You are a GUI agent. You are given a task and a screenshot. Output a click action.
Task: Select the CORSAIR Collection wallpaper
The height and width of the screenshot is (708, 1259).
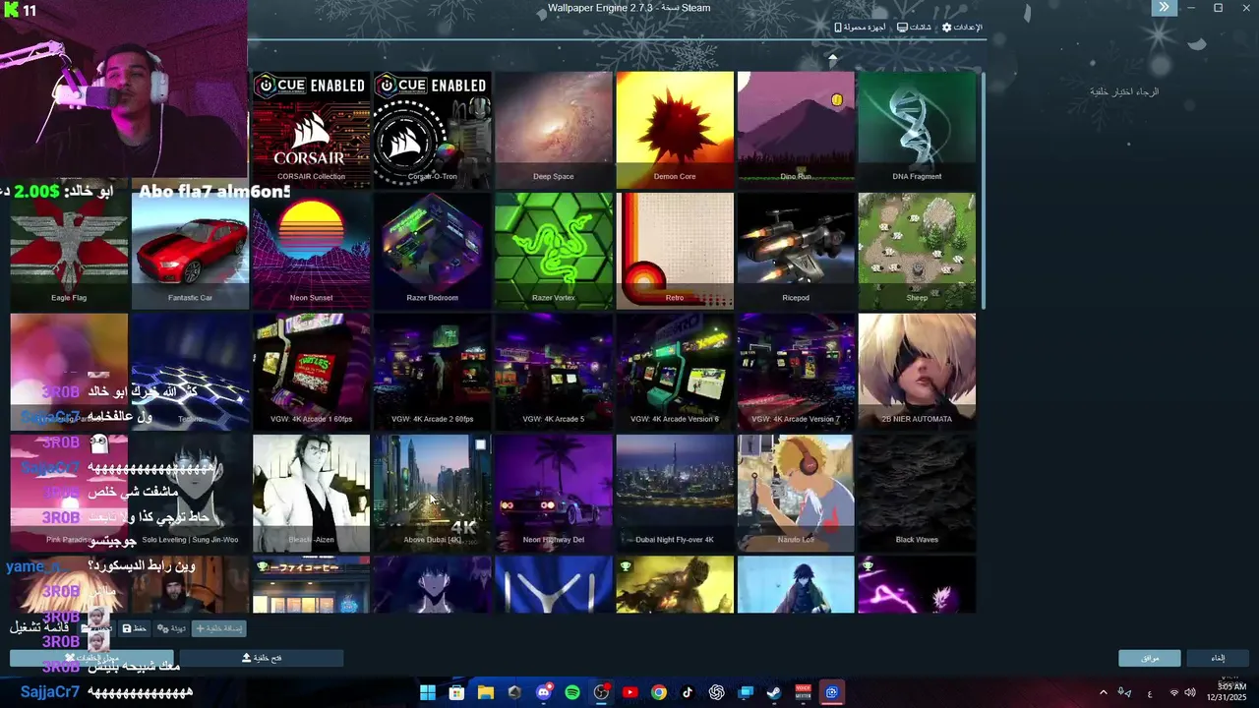(311, 129)
